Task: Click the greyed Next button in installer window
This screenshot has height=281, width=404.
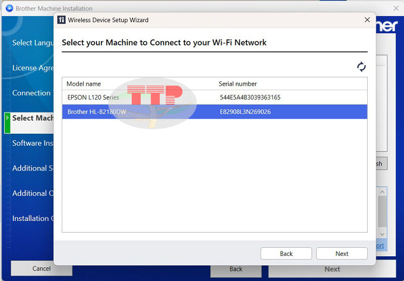Action: pos(332,269)
